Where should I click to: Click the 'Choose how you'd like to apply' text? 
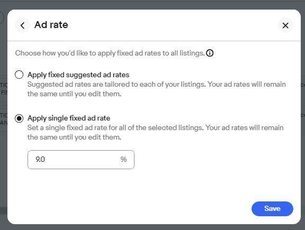(x=110, y=53)
